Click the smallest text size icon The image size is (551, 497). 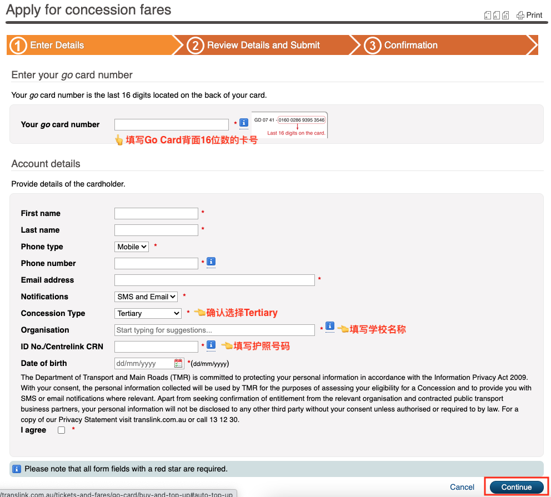point(487,15)
